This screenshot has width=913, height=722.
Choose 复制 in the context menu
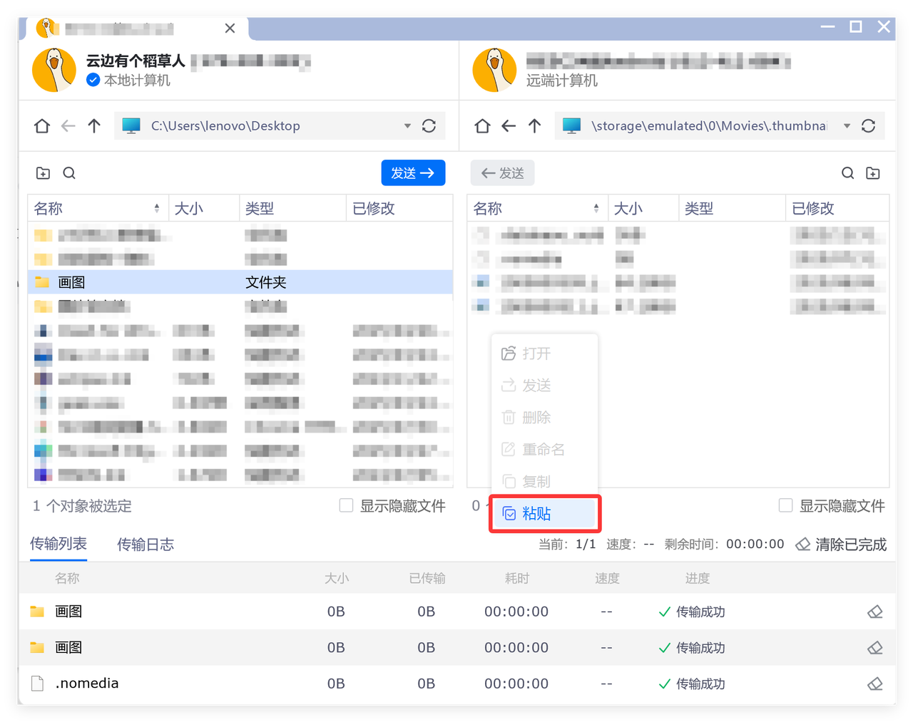point(544,482)
